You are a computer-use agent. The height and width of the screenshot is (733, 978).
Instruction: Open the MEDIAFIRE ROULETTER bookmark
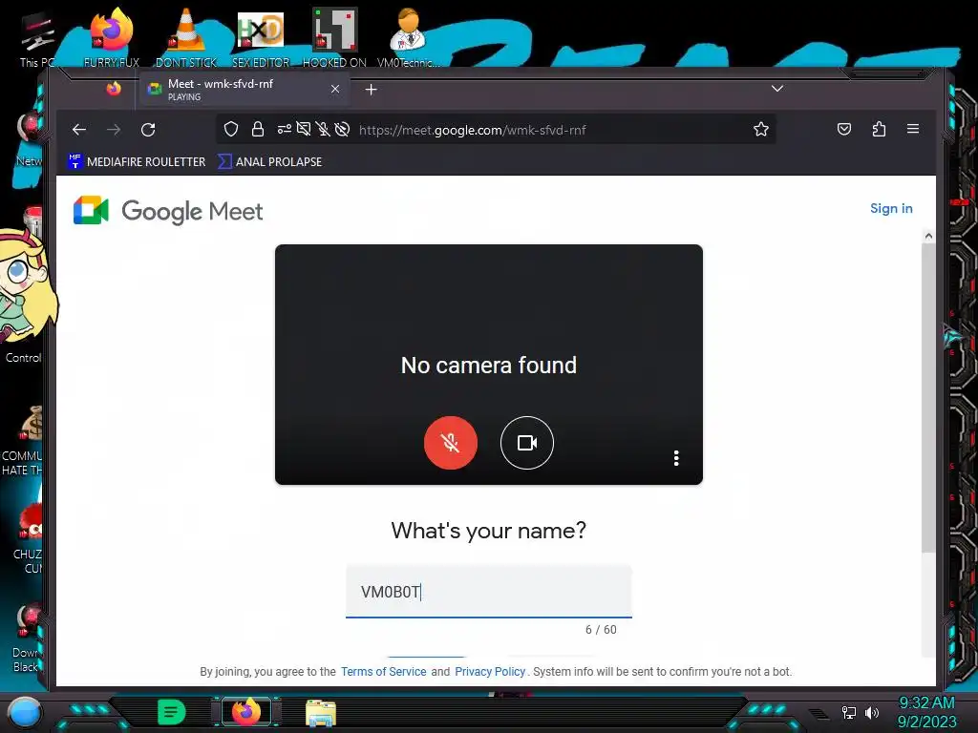pyautogui.click(x=137, y=161)
